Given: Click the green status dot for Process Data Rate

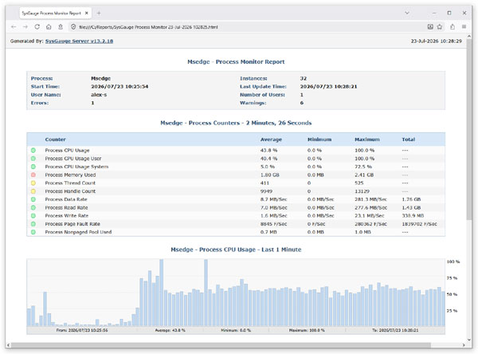Looking at the screenshot, I should coord(33,199).
